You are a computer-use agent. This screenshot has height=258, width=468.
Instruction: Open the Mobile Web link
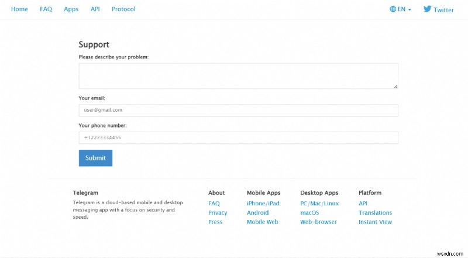pos(262,222)
